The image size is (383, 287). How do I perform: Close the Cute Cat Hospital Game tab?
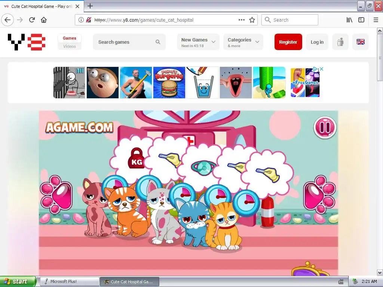tap(77, 6)
